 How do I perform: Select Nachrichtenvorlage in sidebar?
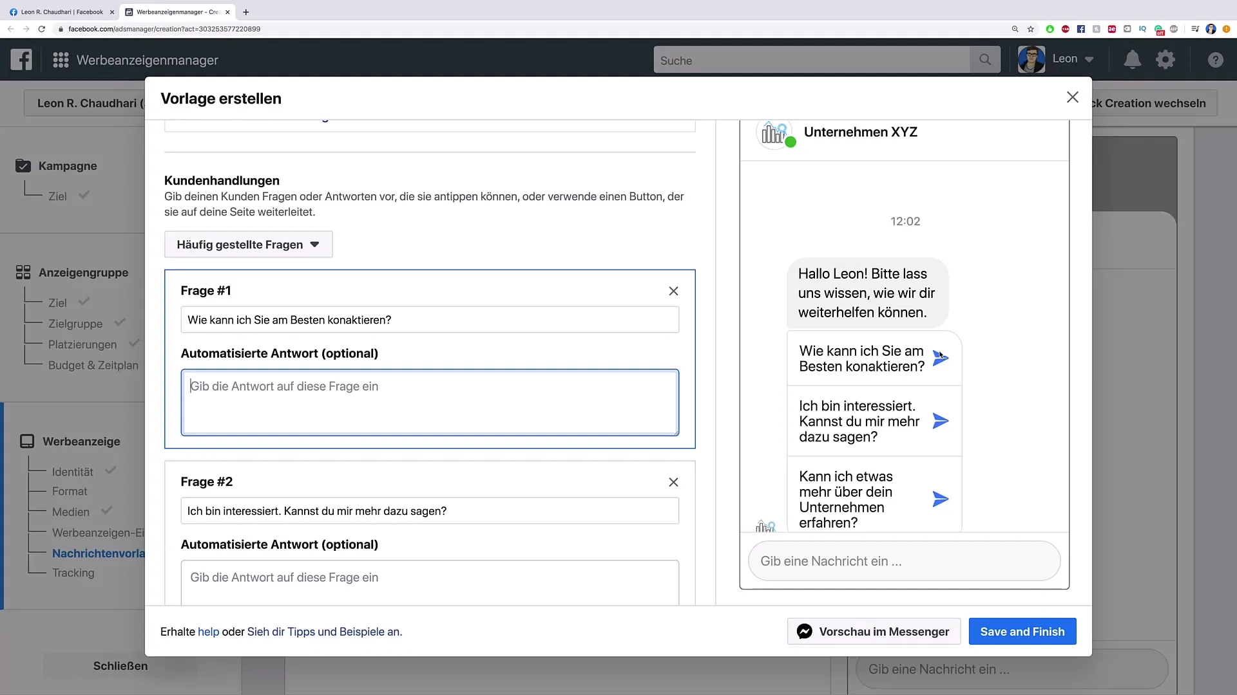pos(99,553)
